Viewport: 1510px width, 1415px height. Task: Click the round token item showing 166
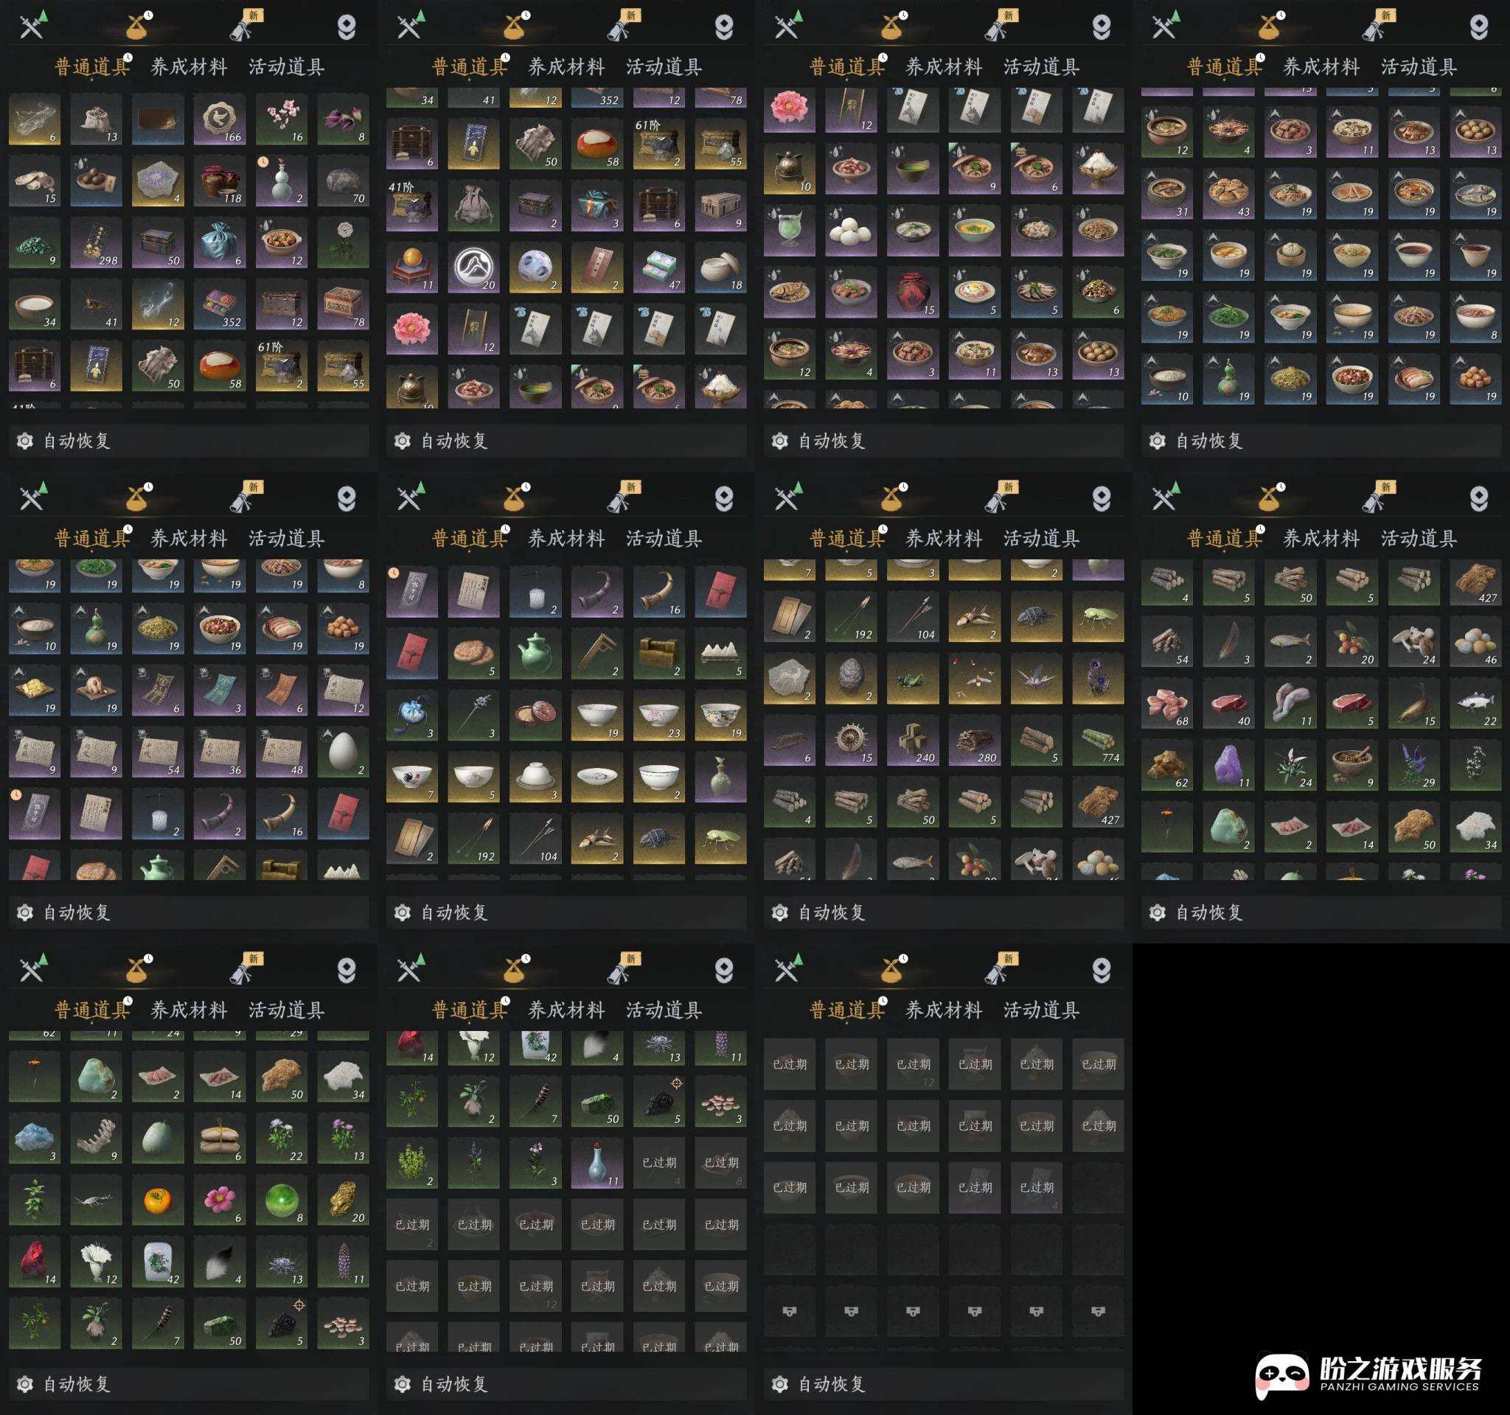tap(219, 119)
